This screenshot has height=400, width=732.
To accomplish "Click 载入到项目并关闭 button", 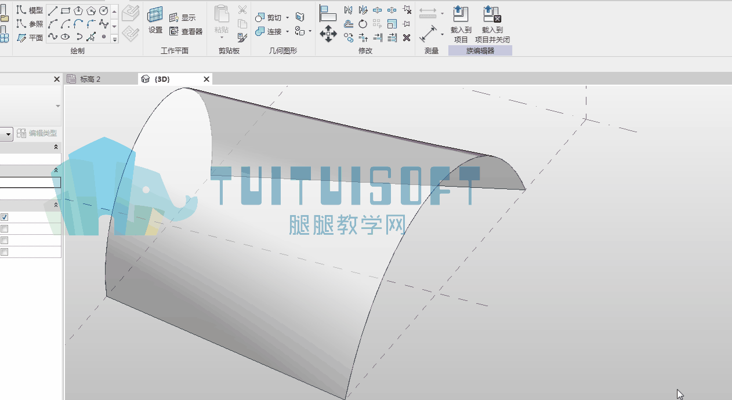I will click(492, 24).
